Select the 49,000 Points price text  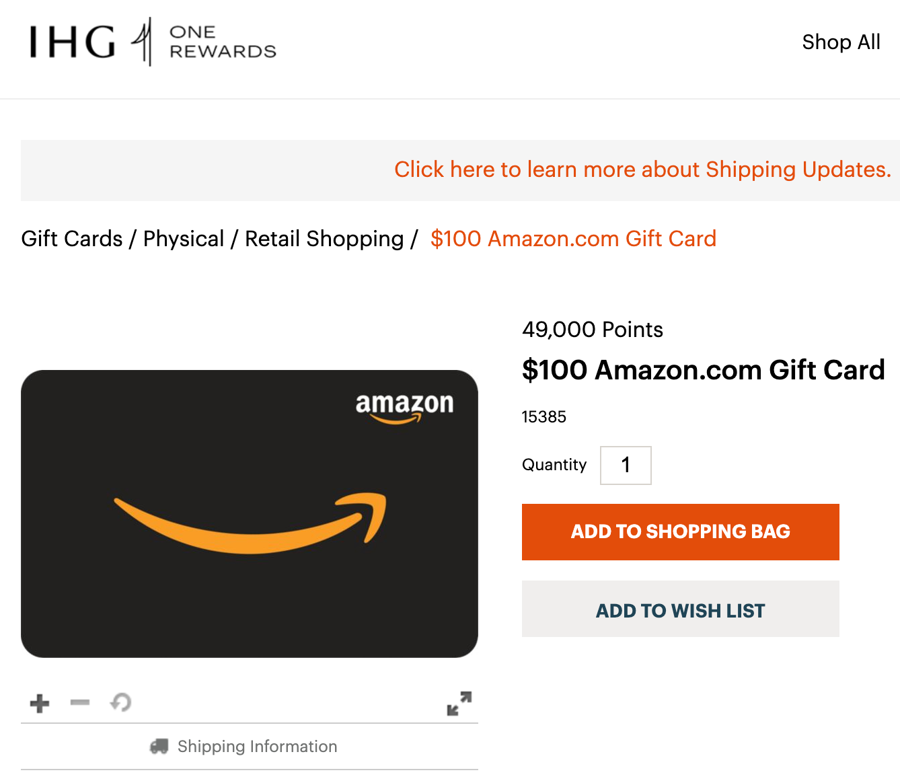(592, 330)
